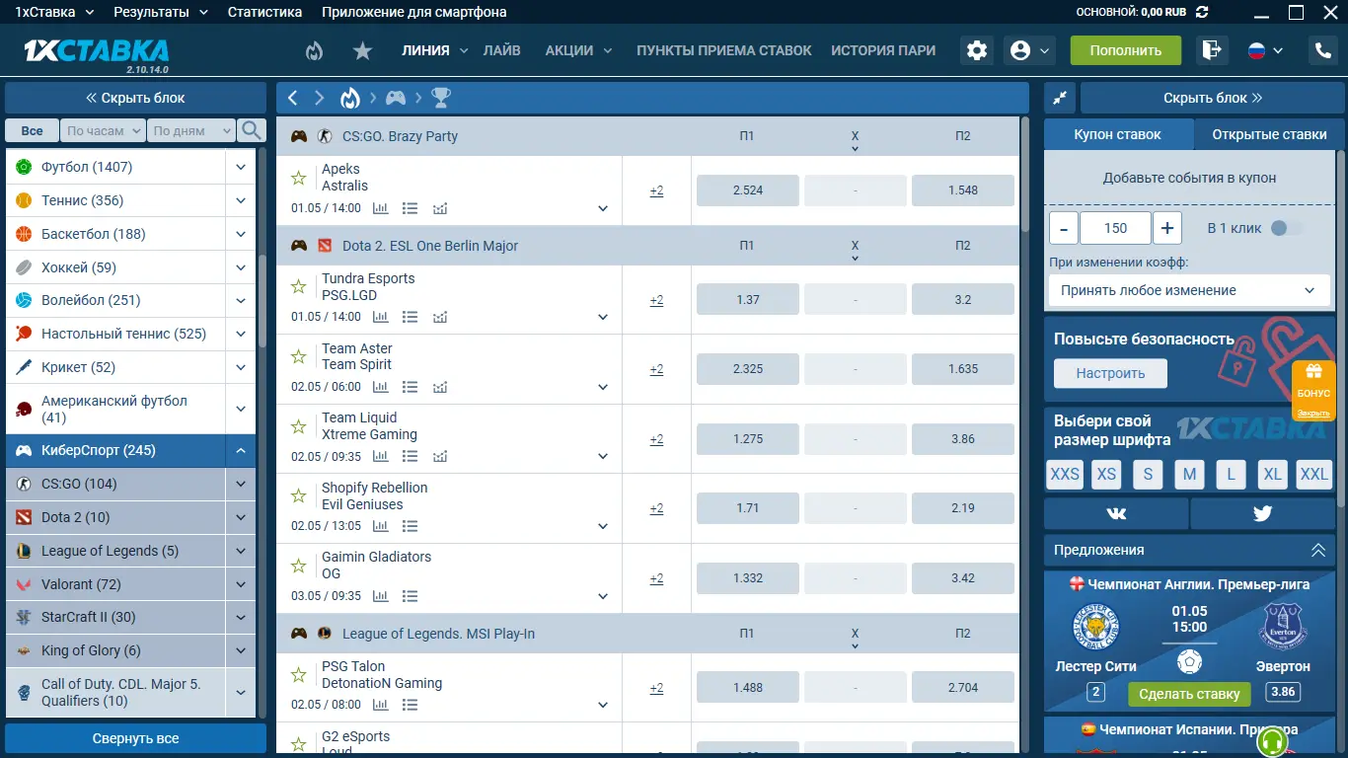The height and width of the screenshot is (758, 1348).
Task: Click the phone callback icon
Action: click(x=1321, y=50)
